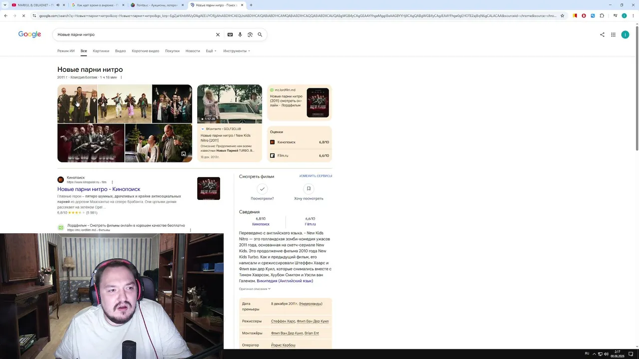Show hidden tray icons
The image size is (639, 359).
tap(594, 354)
